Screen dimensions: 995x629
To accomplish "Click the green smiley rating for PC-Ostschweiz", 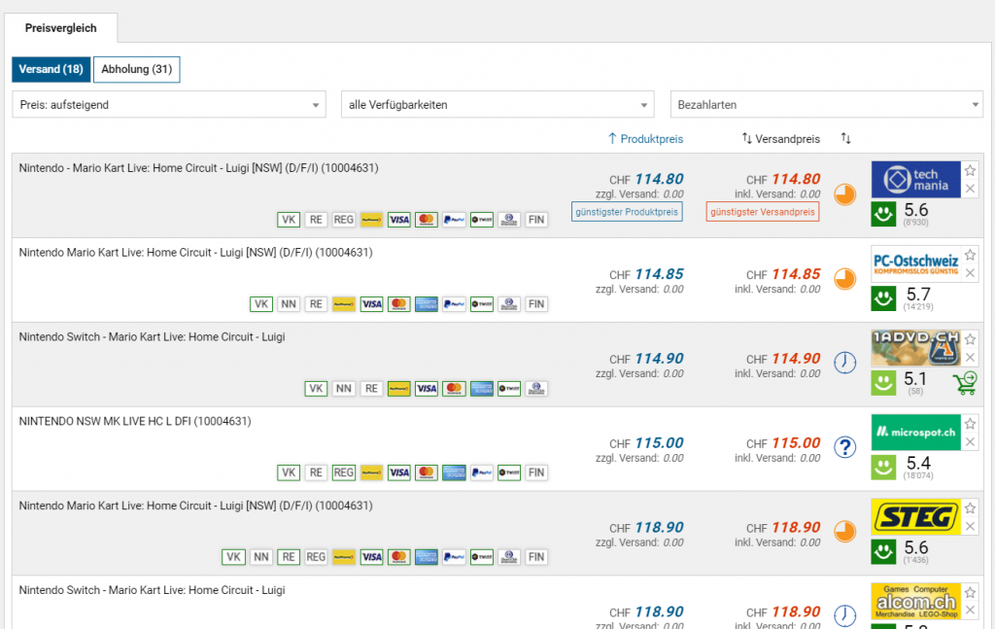I will tap(883, 297).
